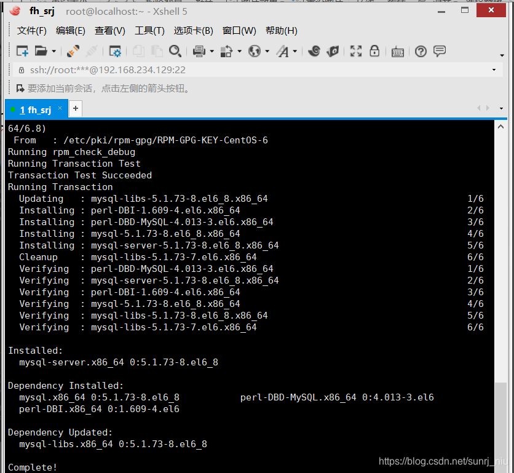
Task: Open the 窗口(W) menu
Action: tap(239, 31)
